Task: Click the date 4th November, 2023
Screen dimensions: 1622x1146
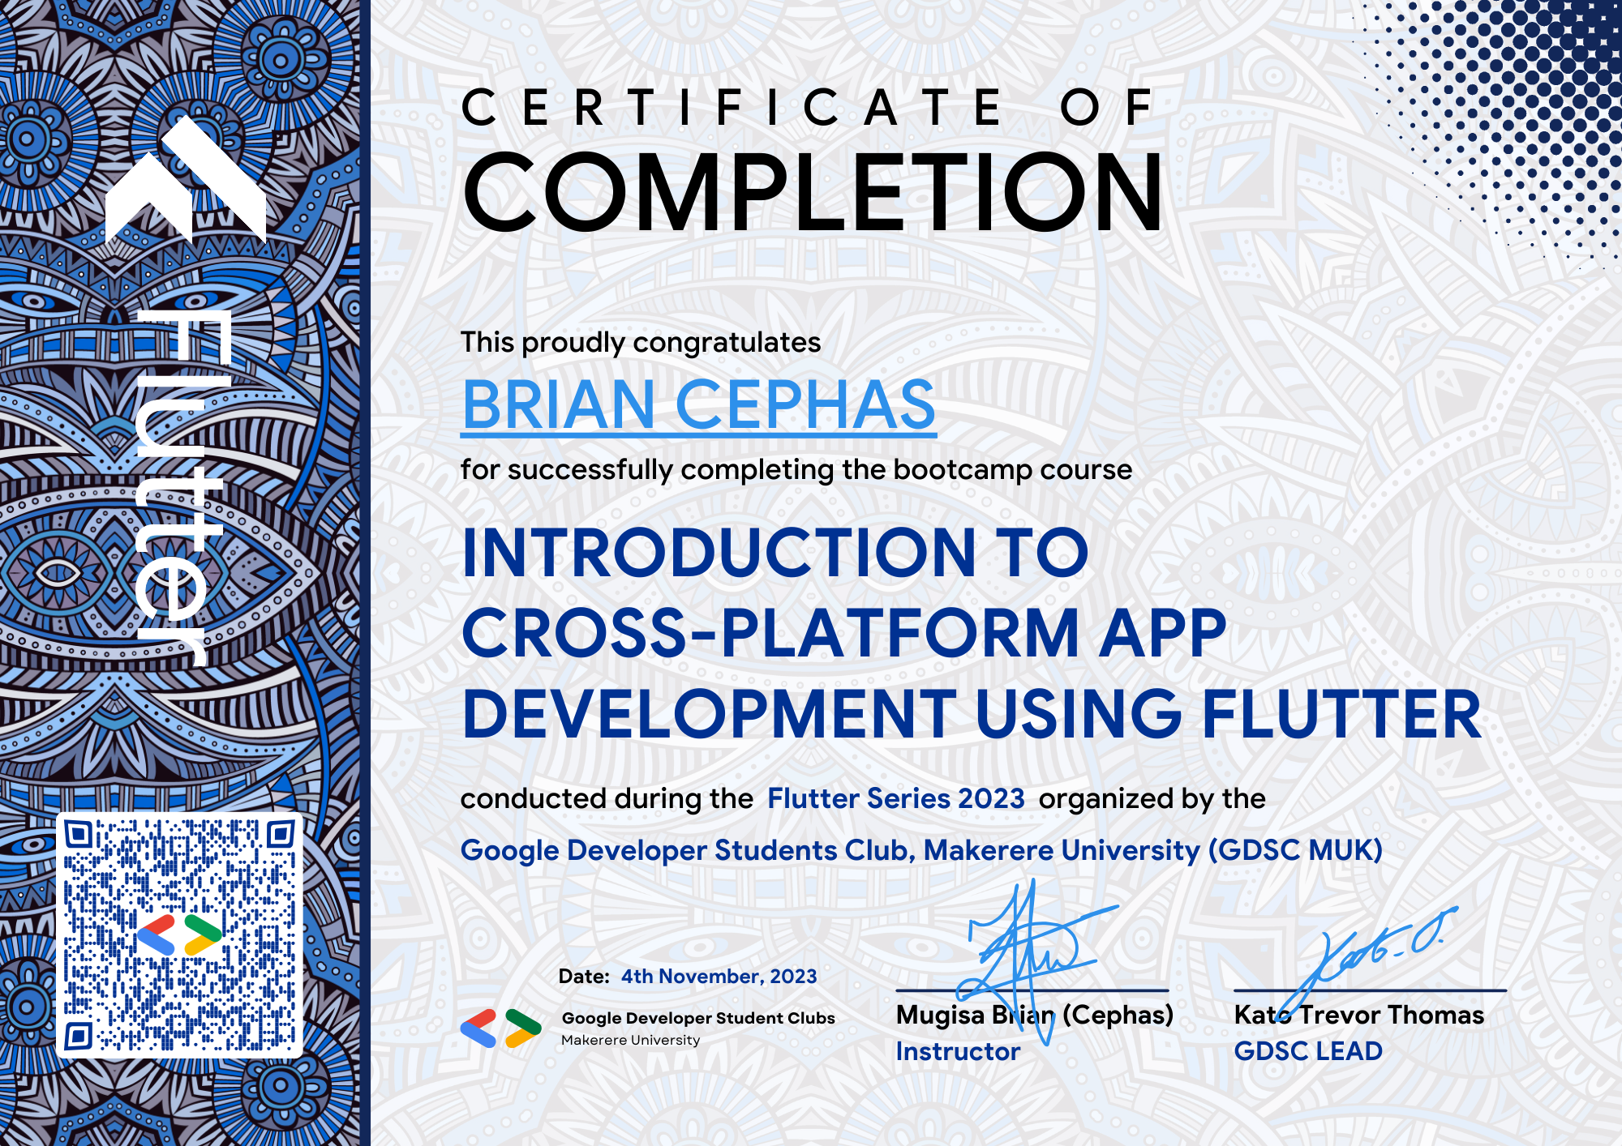Action: point(719,977)
